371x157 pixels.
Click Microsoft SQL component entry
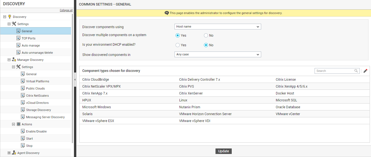pyautogui.click(x=286, y=100)
